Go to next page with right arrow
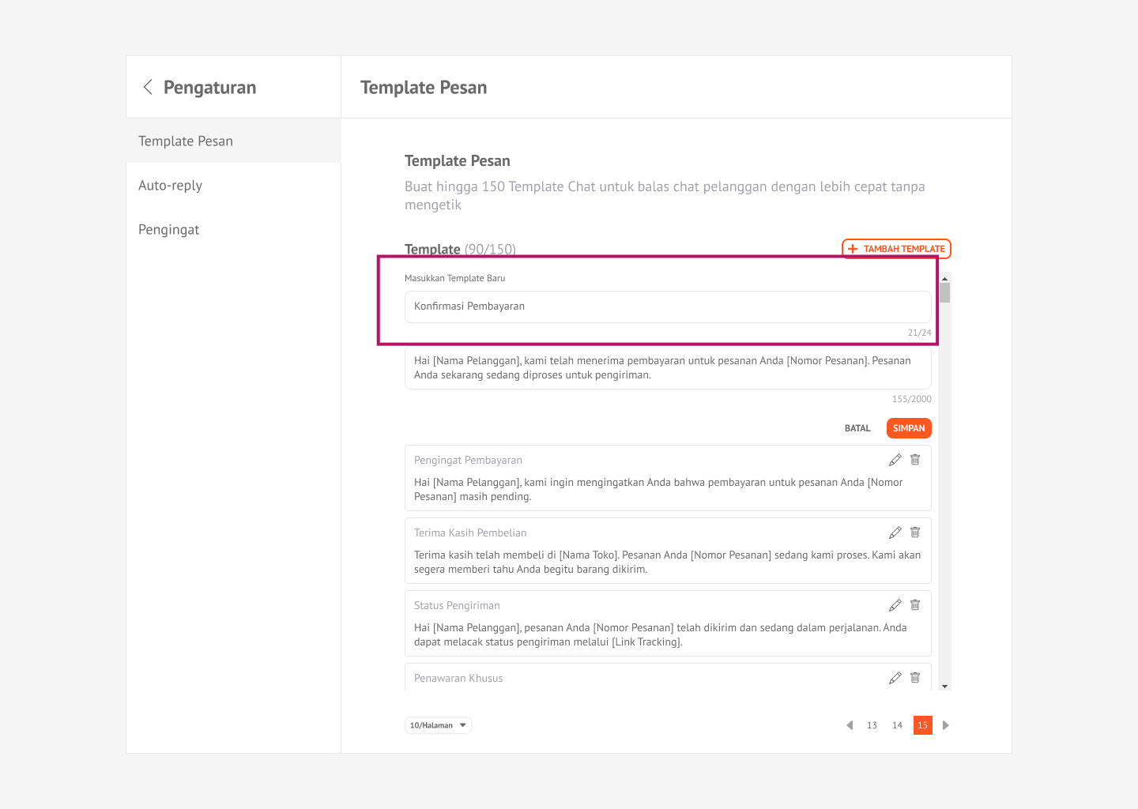 point(945,725)
